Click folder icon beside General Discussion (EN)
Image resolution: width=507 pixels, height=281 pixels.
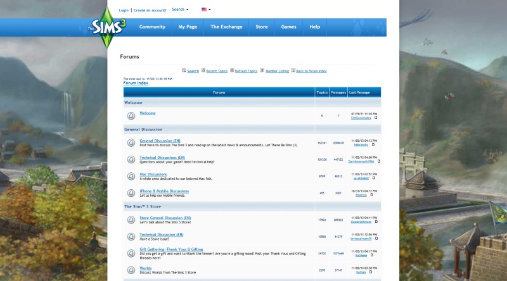point(131,142)
